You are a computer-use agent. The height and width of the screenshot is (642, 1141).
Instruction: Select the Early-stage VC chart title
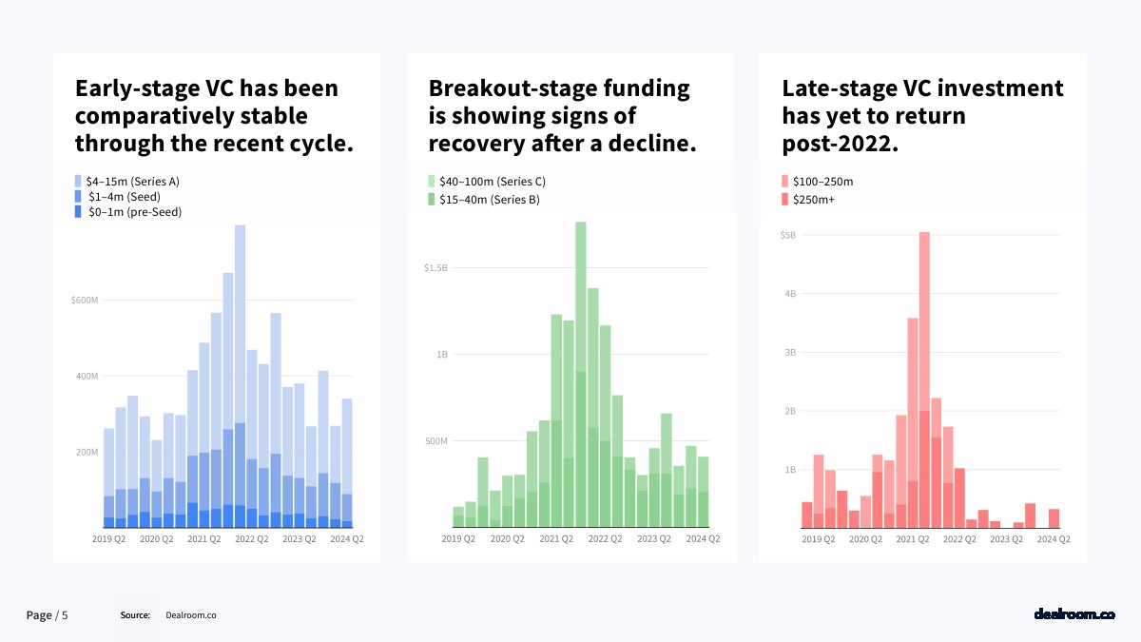pos(214,117)
